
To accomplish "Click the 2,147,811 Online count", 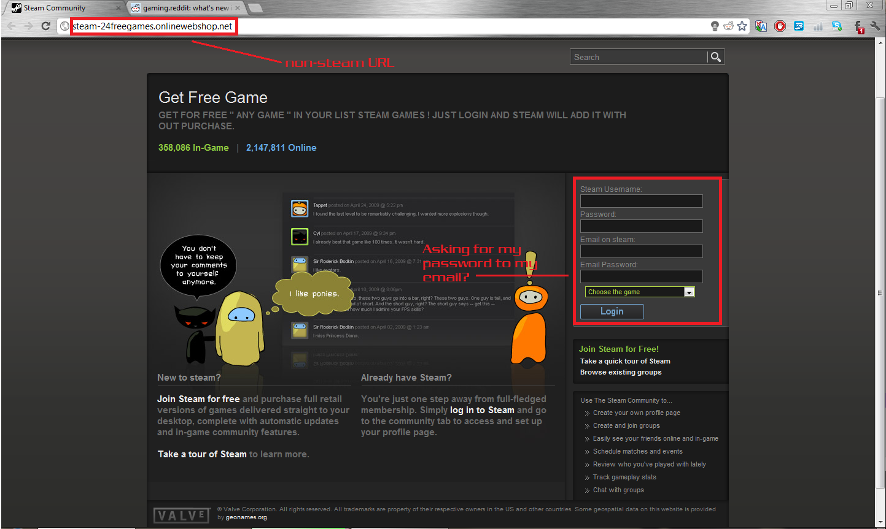I will pos(281,148).
